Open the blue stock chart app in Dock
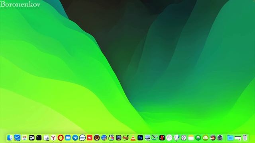Image resolution: width=255 pixels, height=143 pixels. pyautogui.click(x=17, y=138)
